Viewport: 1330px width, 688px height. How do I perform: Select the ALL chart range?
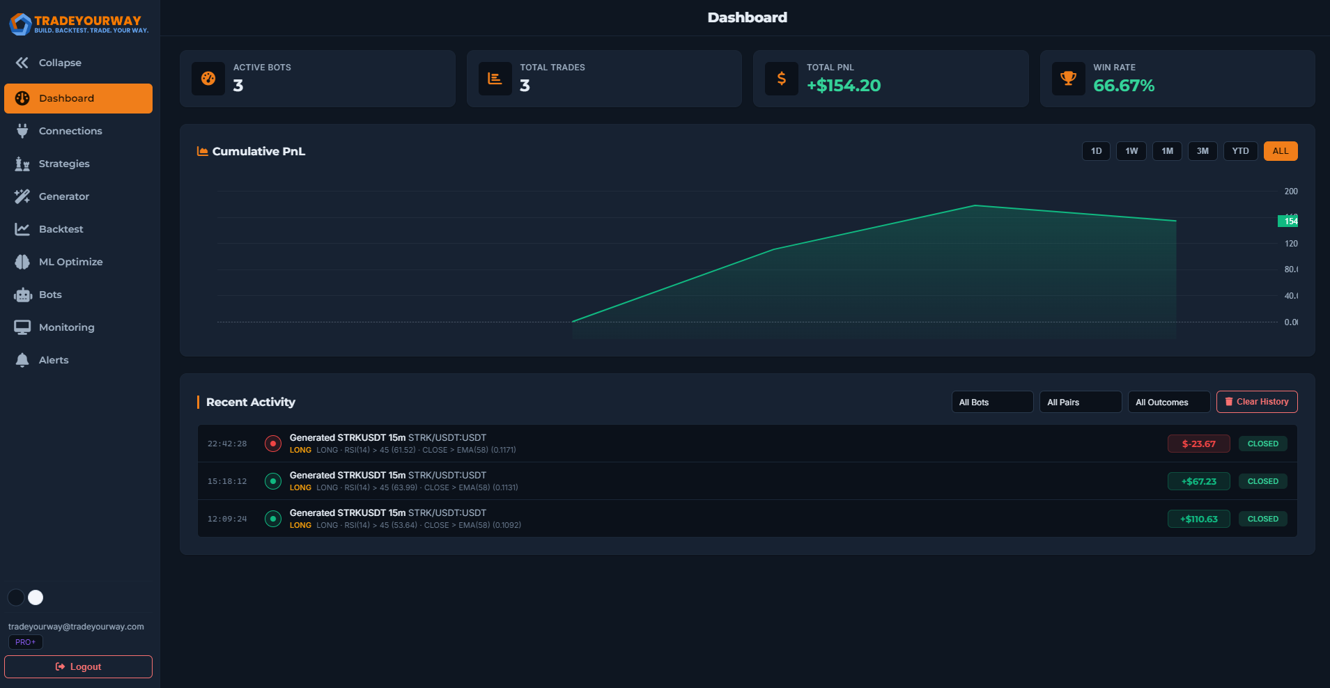[1281, 151]
